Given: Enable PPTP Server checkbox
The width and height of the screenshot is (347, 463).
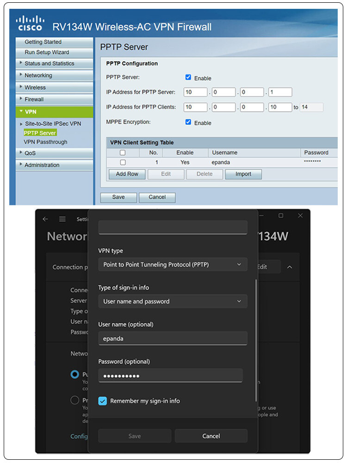Looking at the screenshot, I should [x=188, y=77].
